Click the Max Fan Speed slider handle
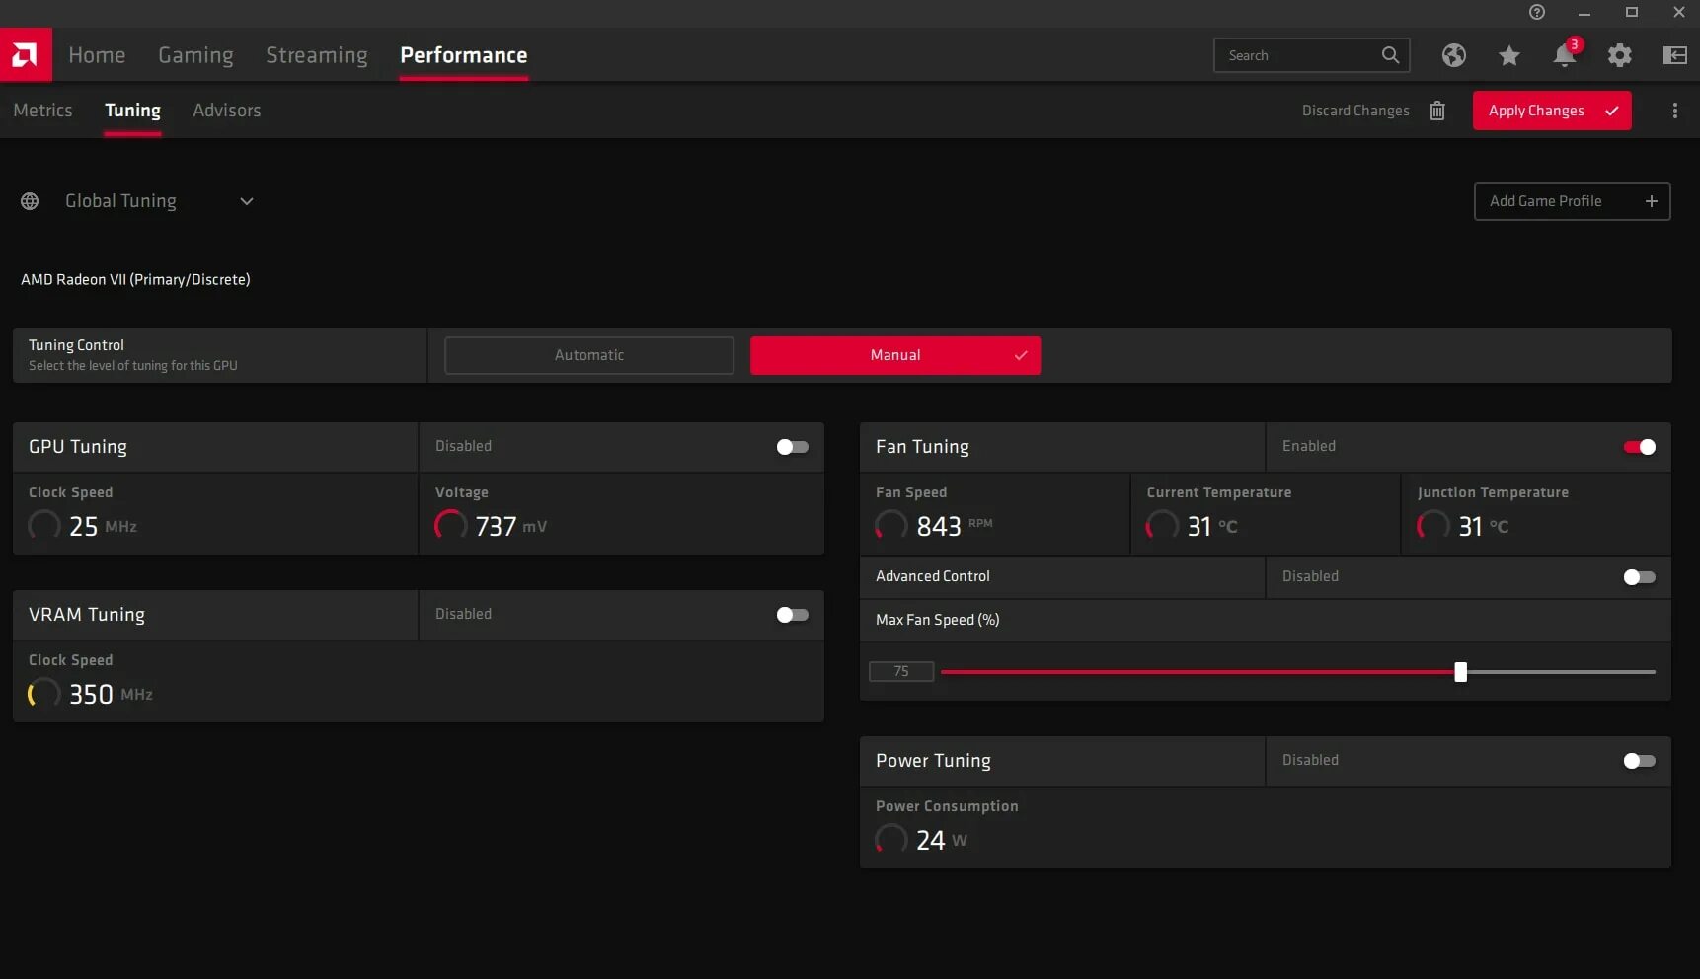 tap(1460, 672)
